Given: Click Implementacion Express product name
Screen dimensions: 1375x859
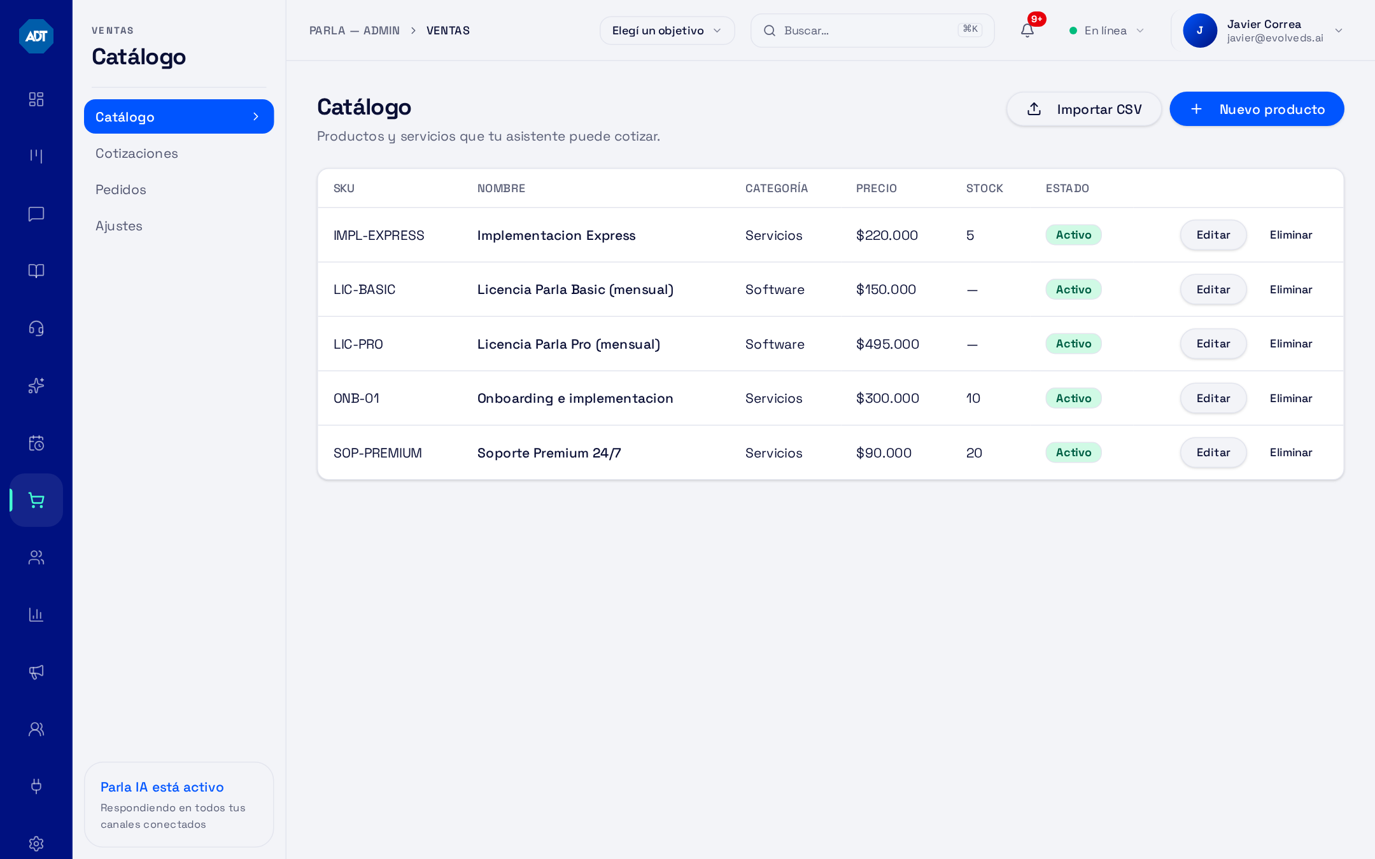Looking at the screenshot, I should pyautogui.click(x=556, y=235).
